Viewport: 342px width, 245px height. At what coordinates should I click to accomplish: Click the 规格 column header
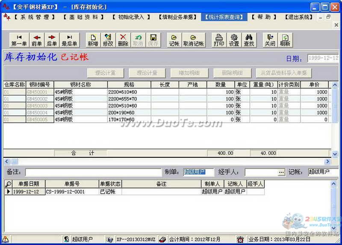click(x=129, y=85)
